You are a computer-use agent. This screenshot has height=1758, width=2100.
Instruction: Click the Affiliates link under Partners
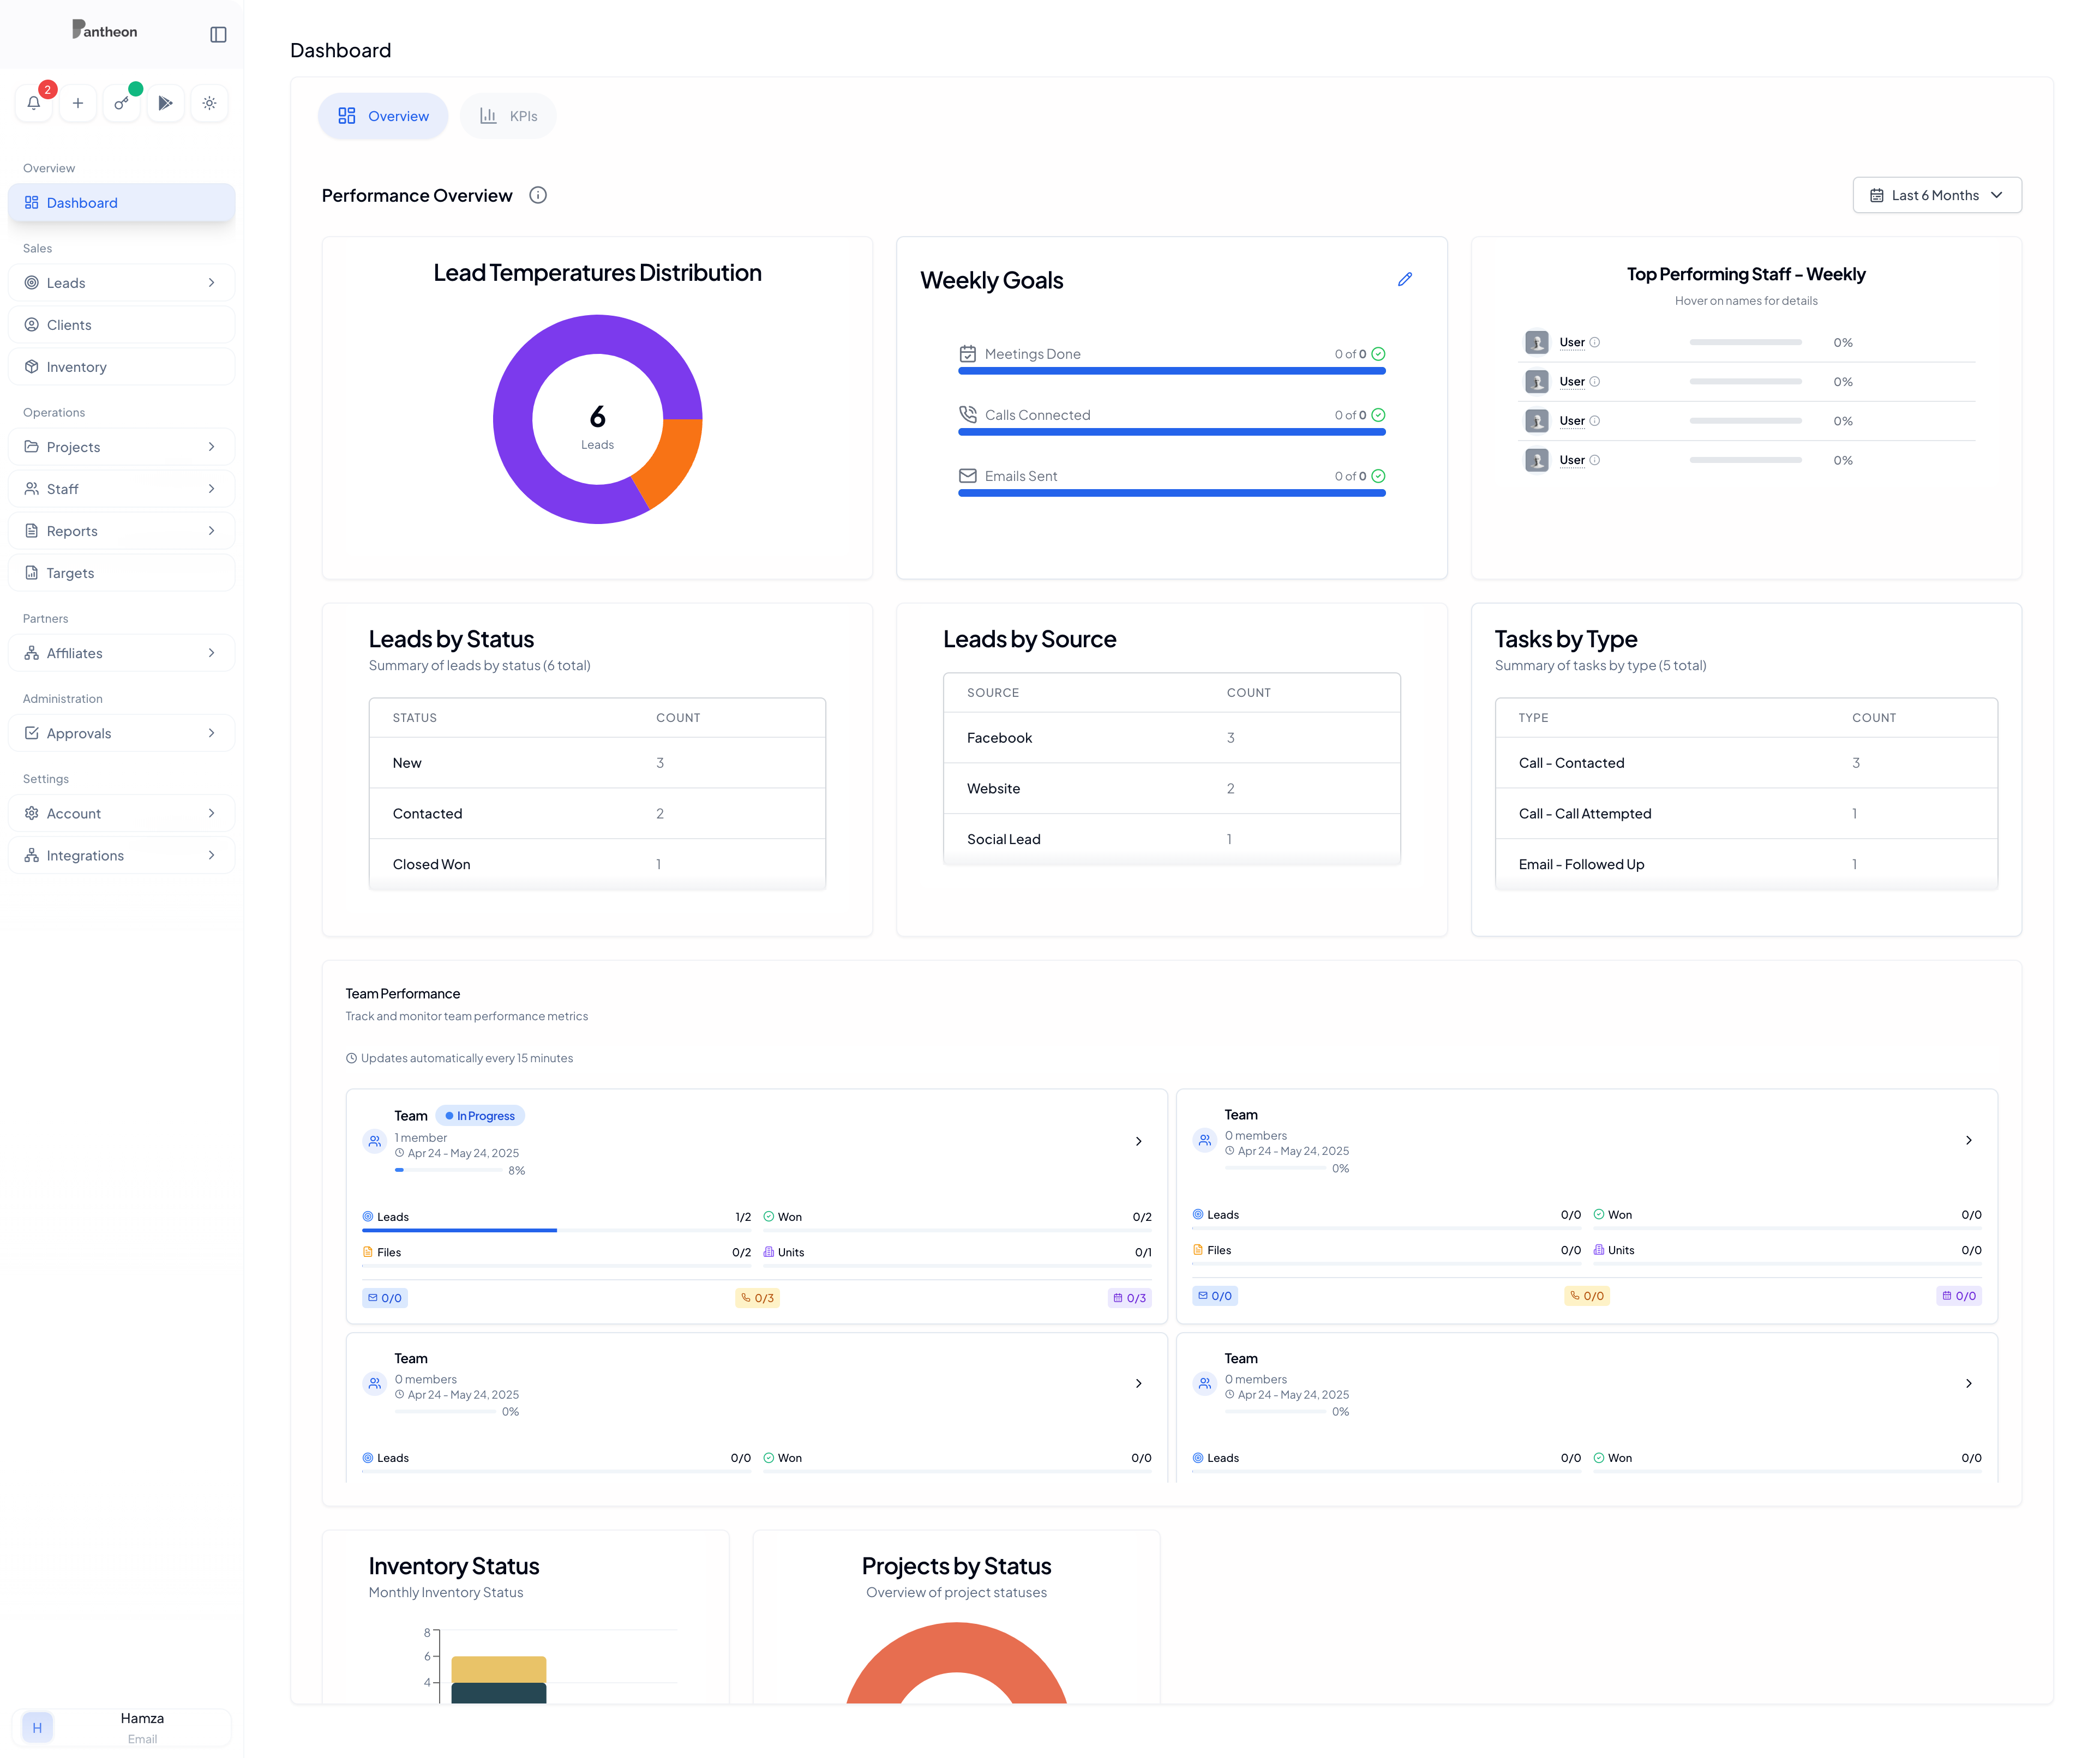(121, 653)
